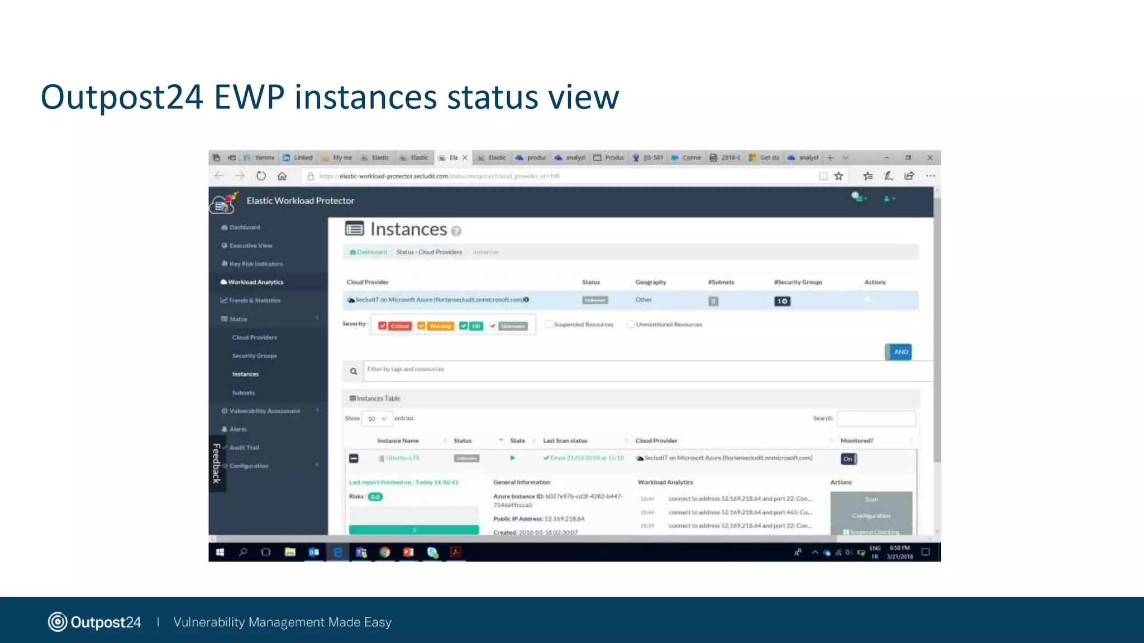Open PowerPoint from the taskbar
This screenshot has width=1144, height=643.
coord(408,553)
